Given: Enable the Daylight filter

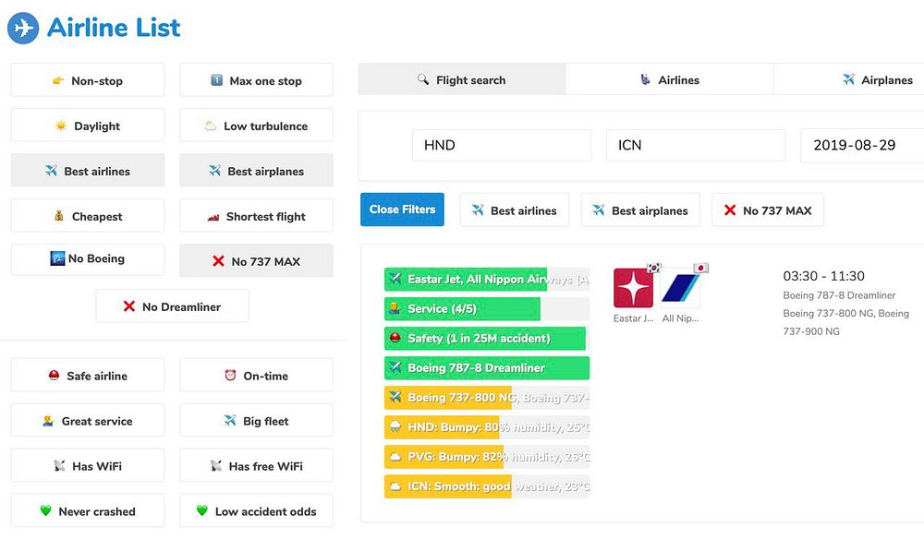Looking at the screenshot, I should click(88, 126).
